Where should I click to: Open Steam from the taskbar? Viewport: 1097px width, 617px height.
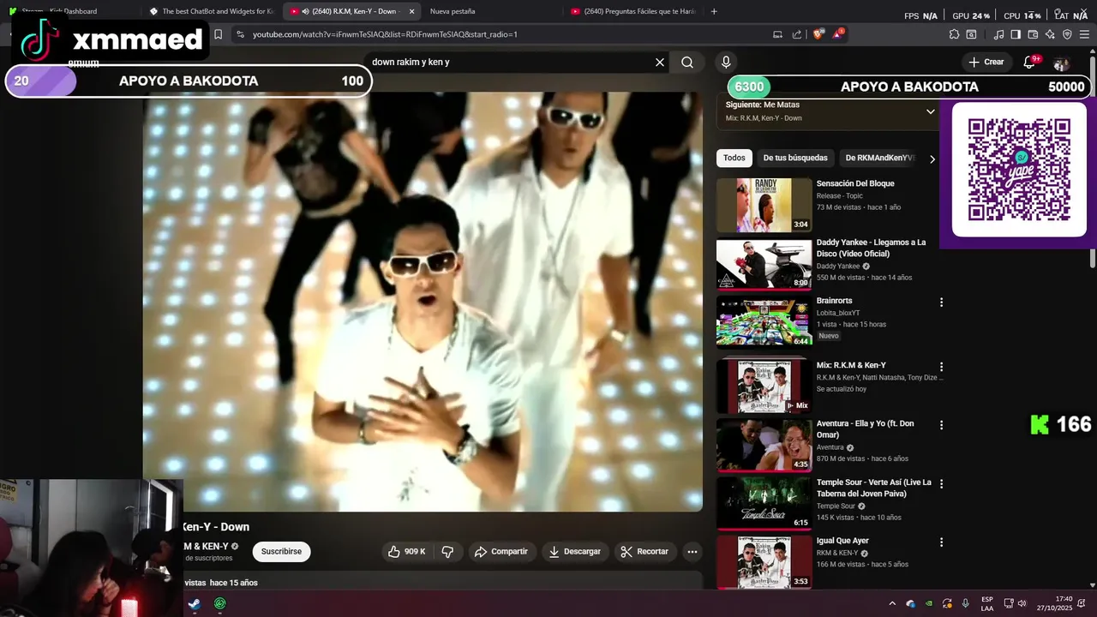click(x=195, y=603)
